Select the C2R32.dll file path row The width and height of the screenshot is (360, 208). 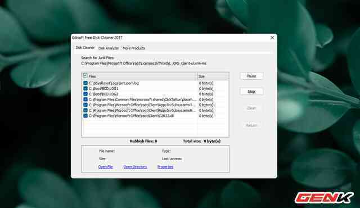coord(131,116)
